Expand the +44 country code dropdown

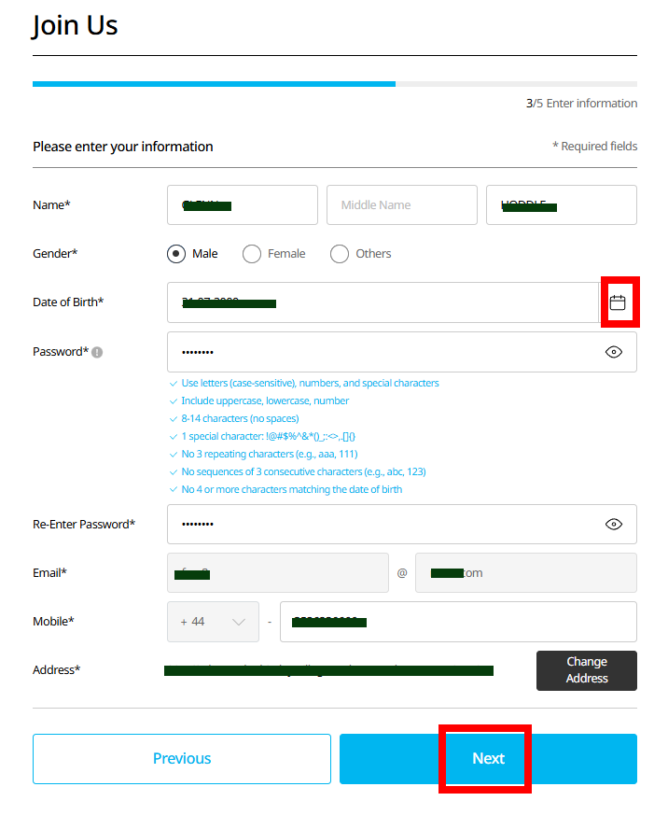tap(213, 622)
